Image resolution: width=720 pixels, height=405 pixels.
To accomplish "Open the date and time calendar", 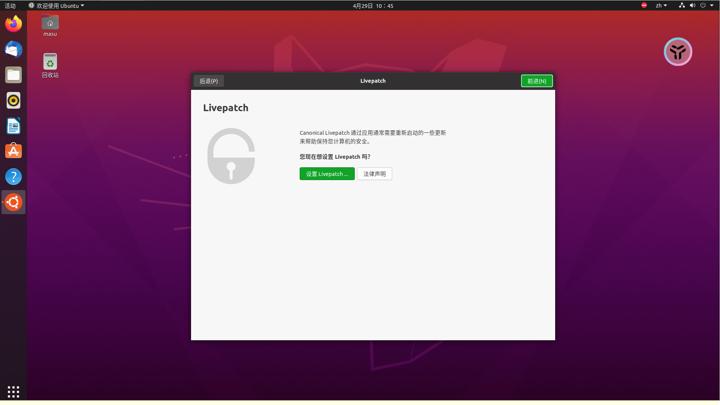I will (x=373, y=6).
